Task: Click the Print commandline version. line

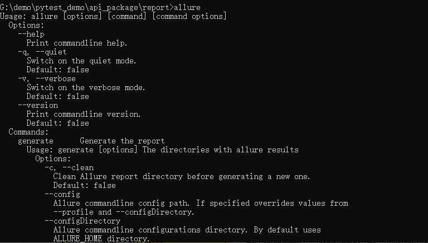Action: (84, 114)
